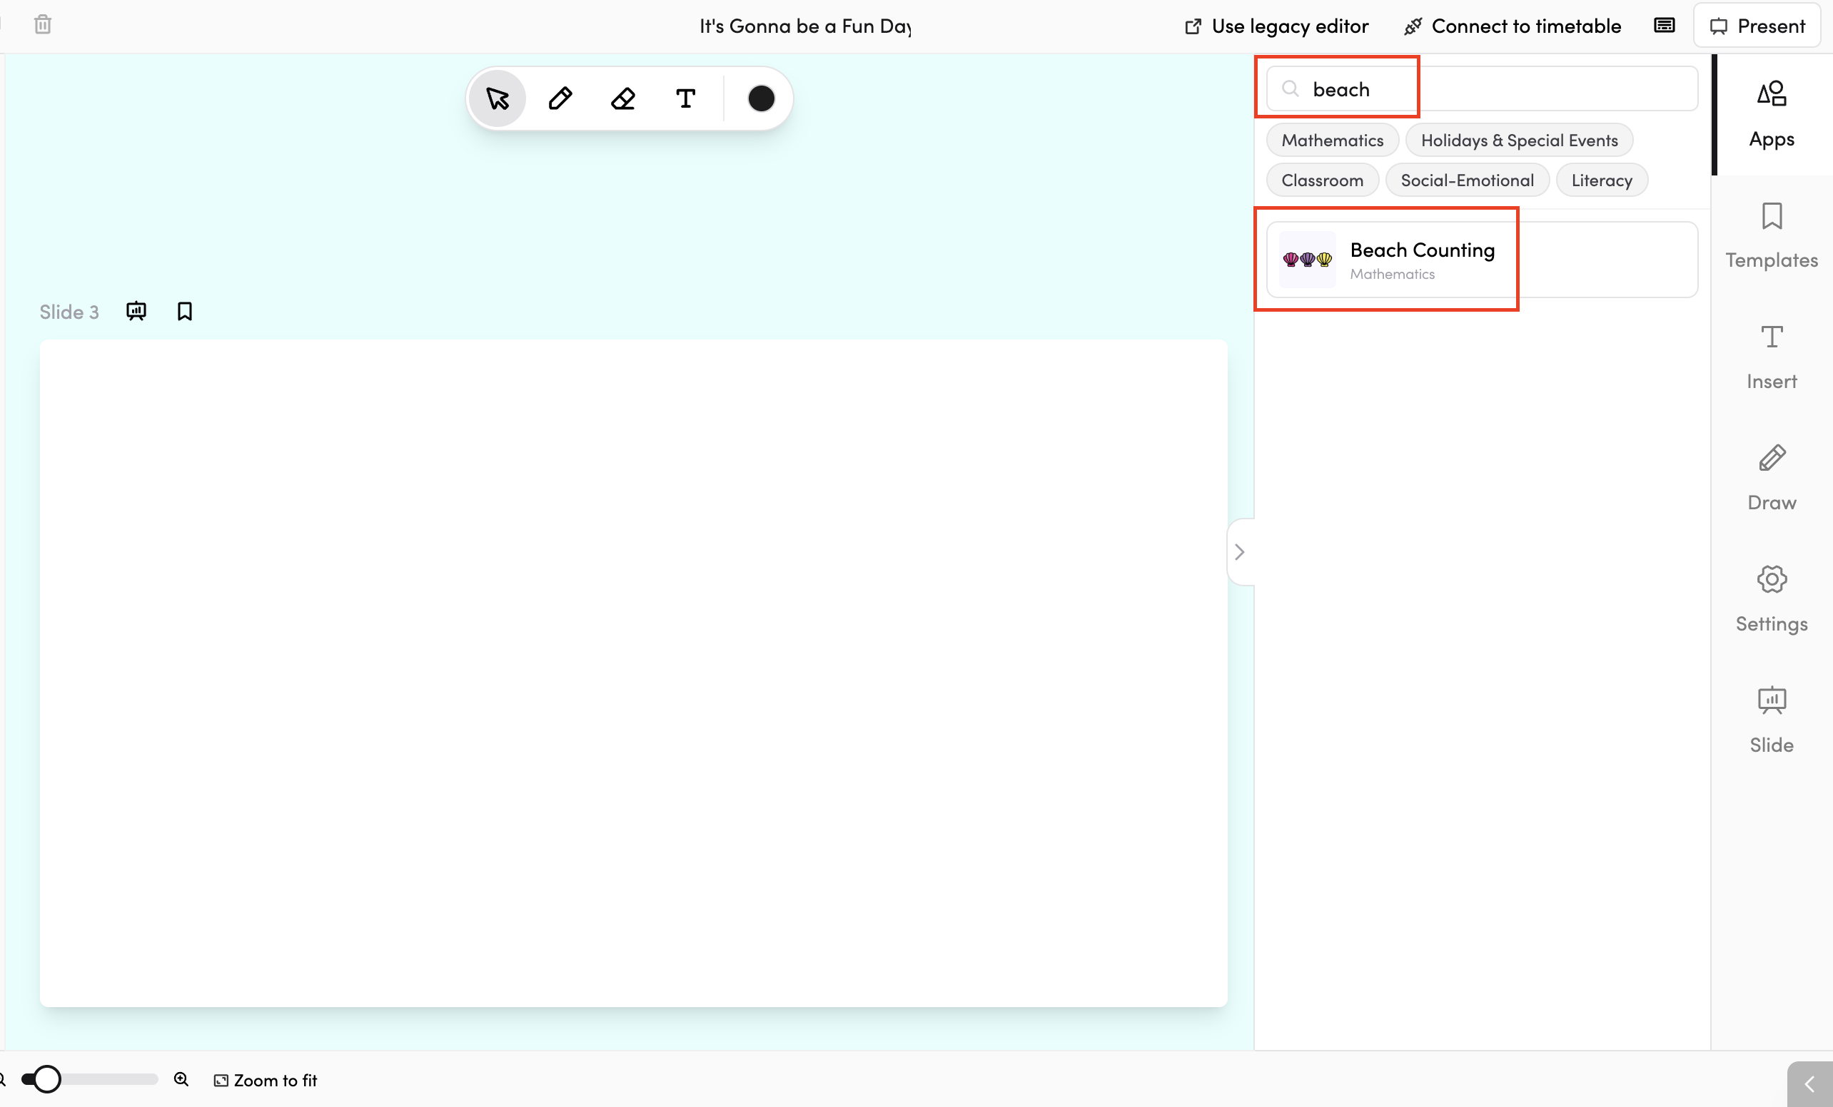
Task: Open the Apps sidebar tab
Action: (1771, 115)
